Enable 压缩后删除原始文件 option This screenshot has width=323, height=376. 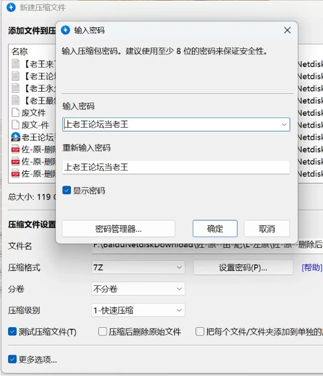[103, 332]
